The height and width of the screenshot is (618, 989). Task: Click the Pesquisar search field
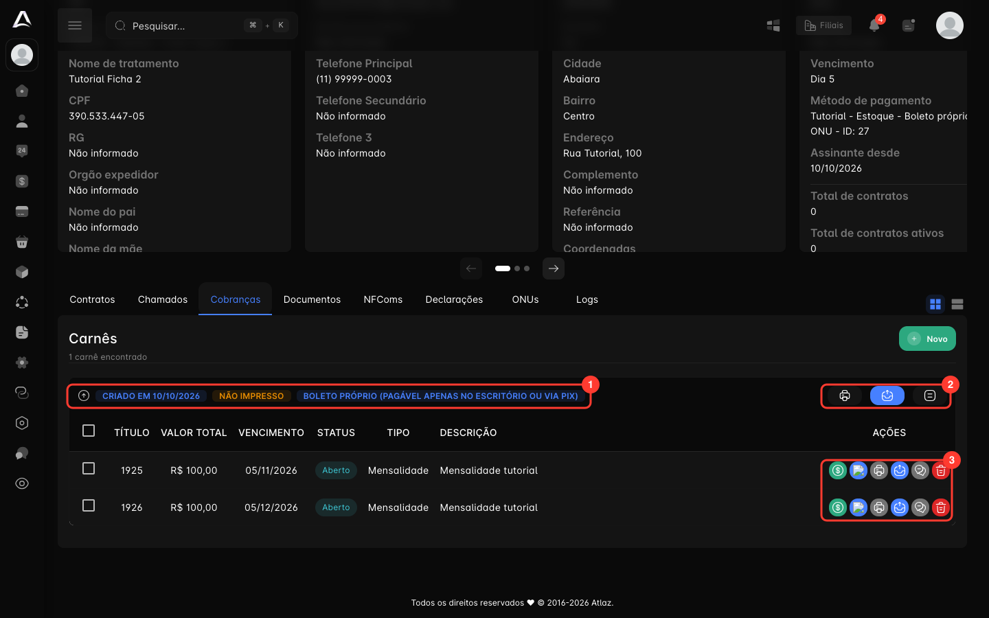[202, 25]
